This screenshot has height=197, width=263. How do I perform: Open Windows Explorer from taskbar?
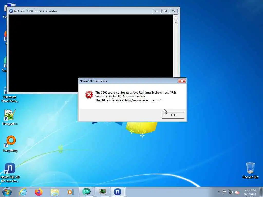[55, 192]
